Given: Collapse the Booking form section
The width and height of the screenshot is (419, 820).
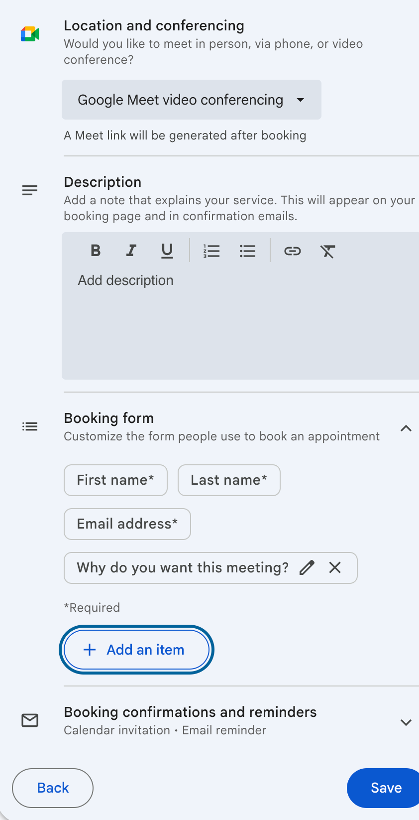Looking at the screenshot, I should click(x=406, y=428).
